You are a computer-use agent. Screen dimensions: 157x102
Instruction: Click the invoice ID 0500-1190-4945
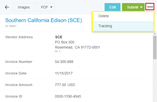coord(68,96)
